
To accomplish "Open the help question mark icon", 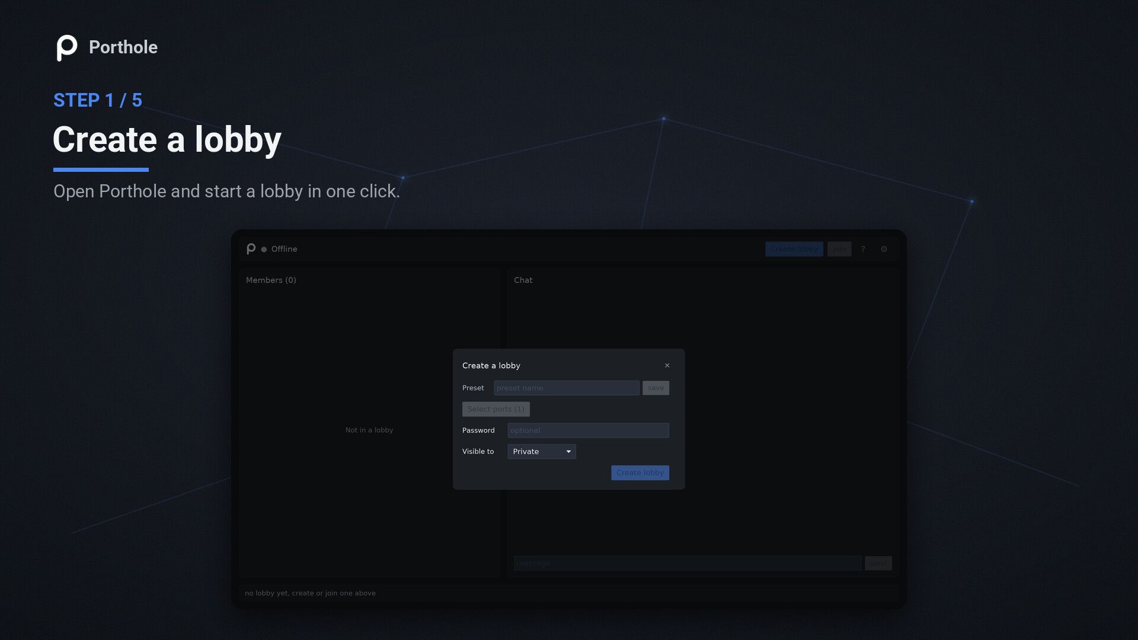I will point(863,249).
